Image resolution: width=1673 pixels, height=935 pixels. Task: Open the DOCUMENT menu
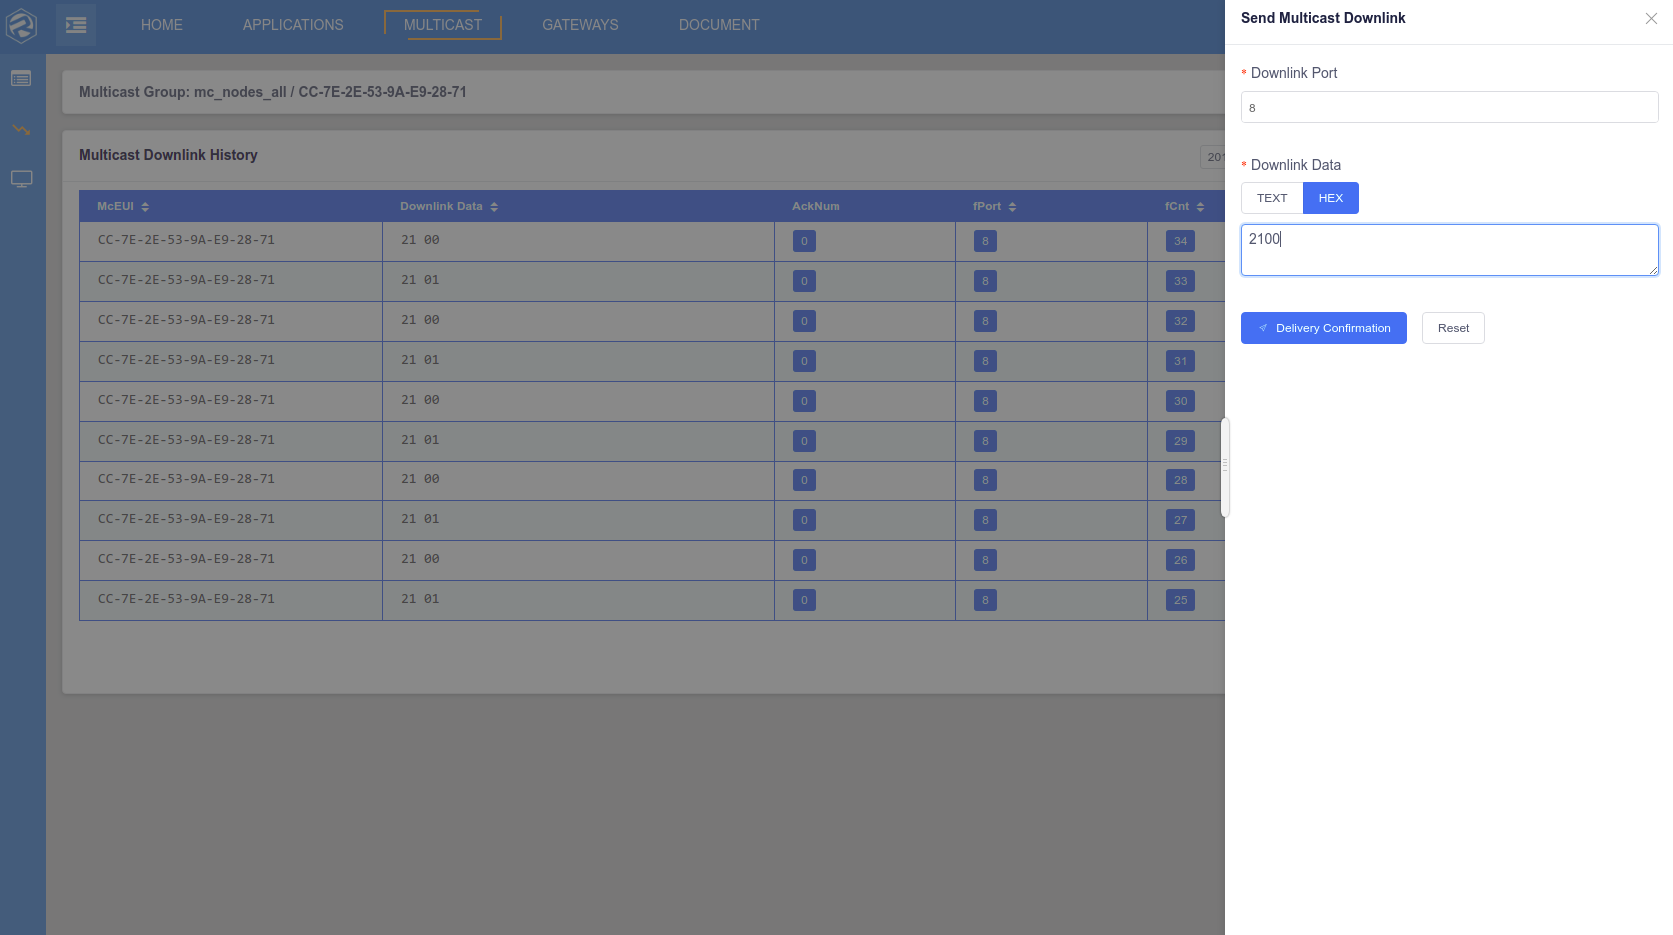[719, 25]
